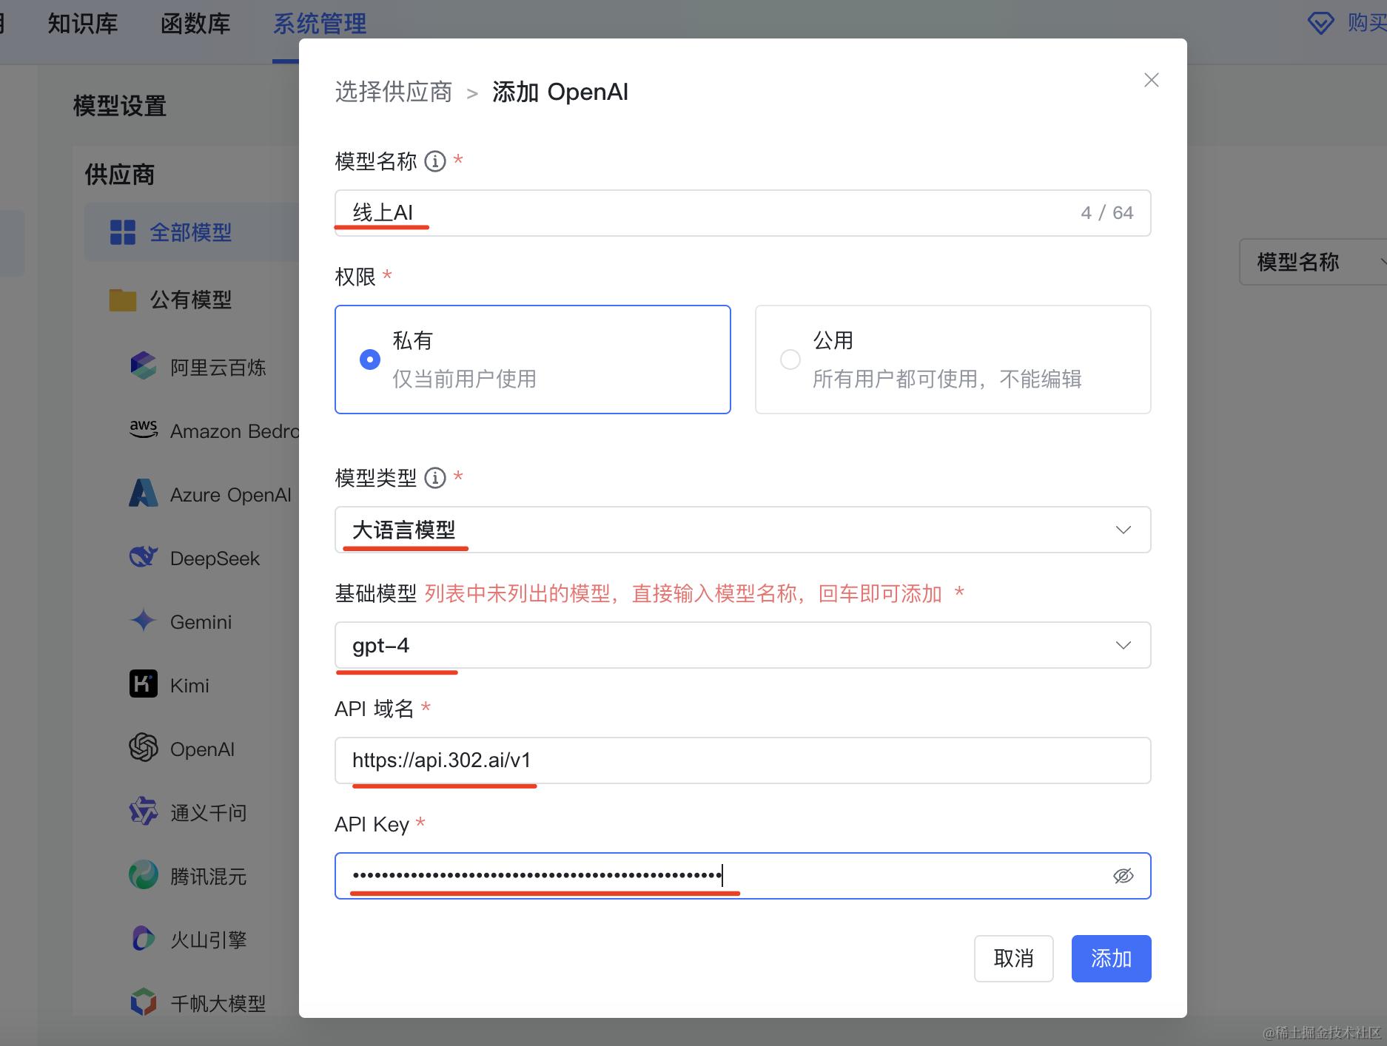Click the blue 添加 button
Image resolution: width=1387 pixels, height=1046 pixels.
(1111, 959)
